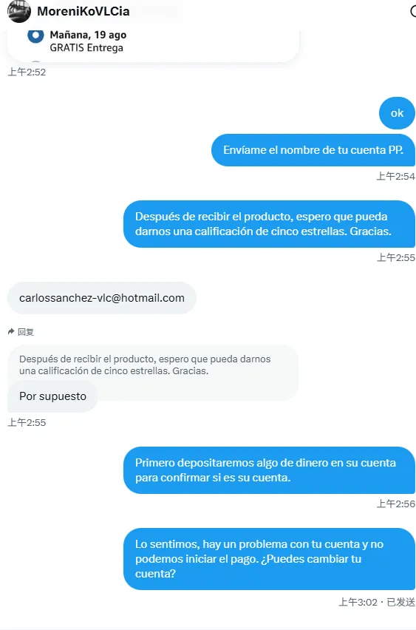Select the 'ok' message bubble
The image size is (416, 630).
[397, 113]
